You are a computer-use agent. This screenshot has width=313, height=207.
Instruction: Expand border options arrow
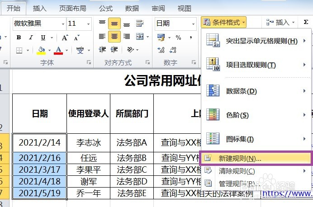28,50
